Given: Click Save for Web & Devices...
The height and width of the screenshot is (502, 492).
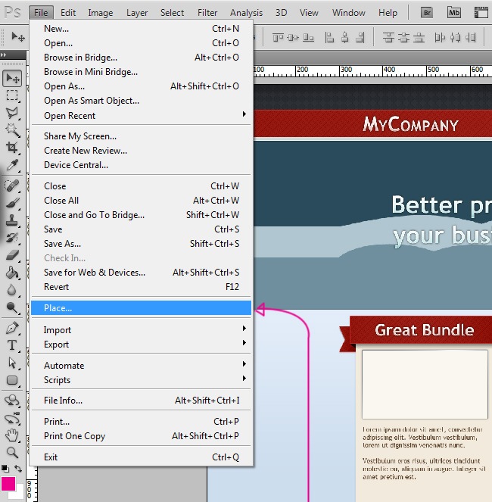Looking at the screenshot, I should pyautogui.click(x=95, y=273).
